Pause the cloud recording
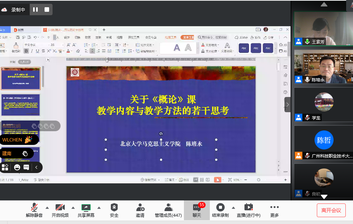353x224 pixels. [35, 10]
